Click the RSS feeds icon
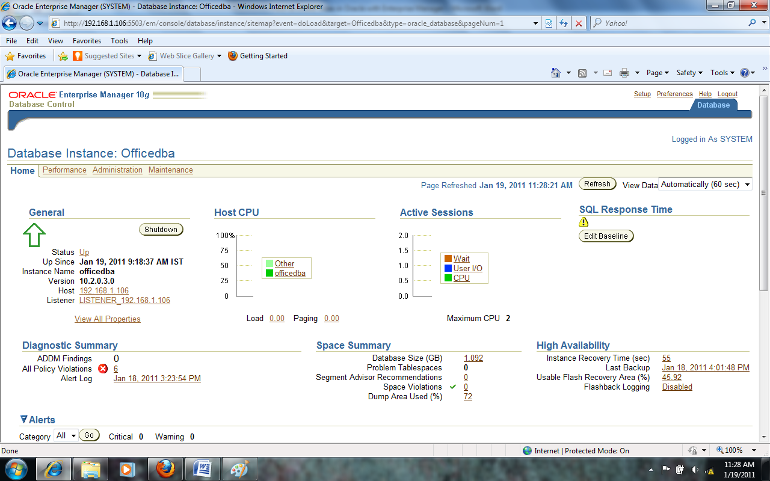770x481 pixels. tap(582, 73)
